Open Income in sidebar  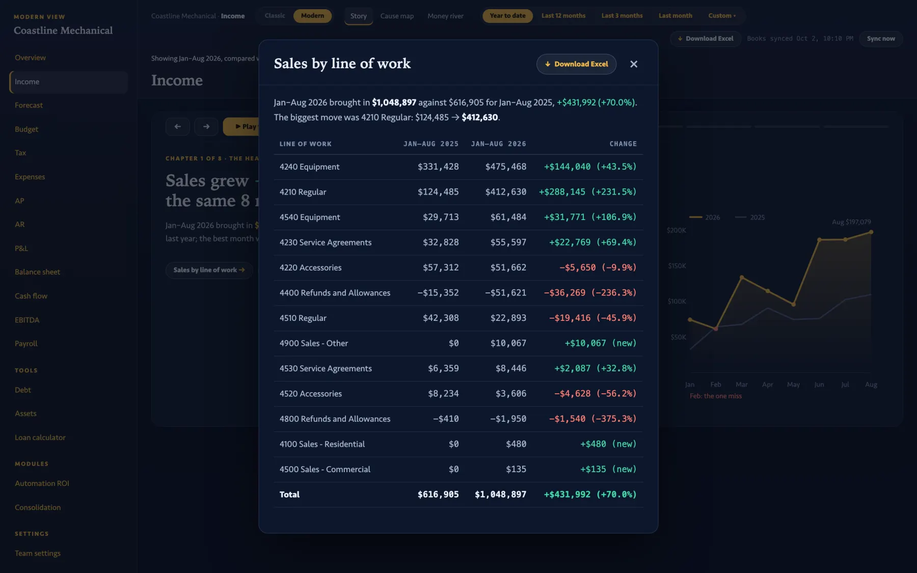[68, 82]
